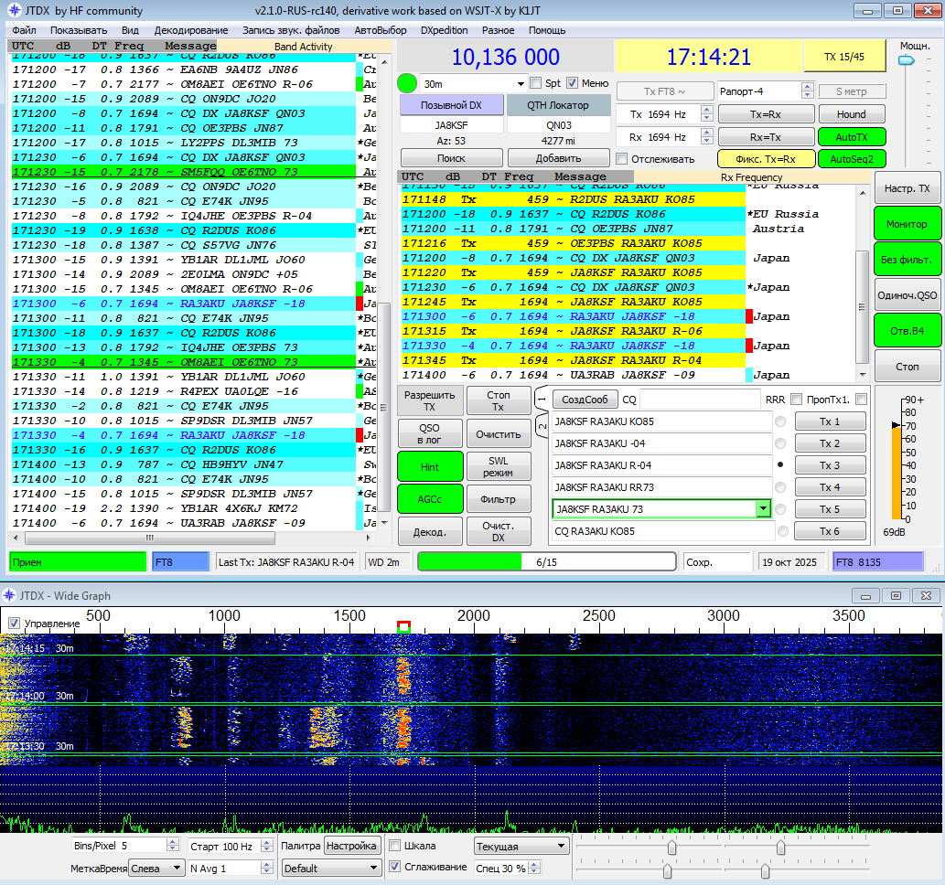The image size is (945, 885).
Task: Switch to message tab 2
Action: click(x=541, y=426)
